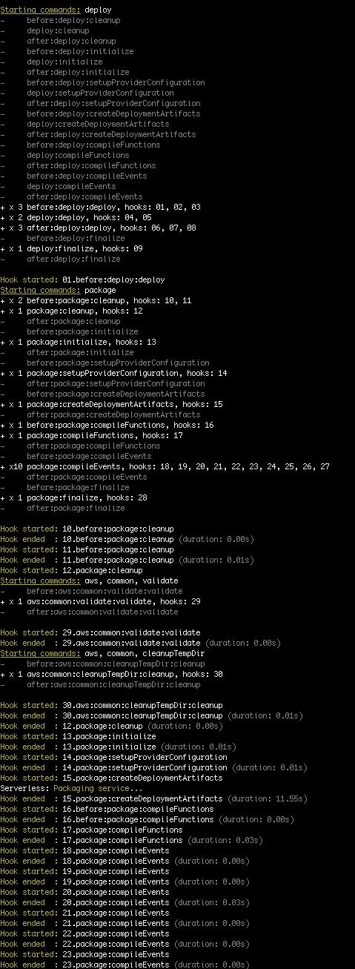
Task: Click 'Hook started: 14.package:setupProviderConfiguration' line
Action: tap(113, 757)
